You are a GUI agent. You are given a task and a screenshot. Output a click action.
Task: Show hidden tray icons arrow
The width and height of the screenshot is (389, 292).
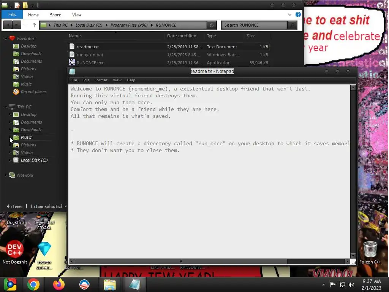point(324,285)
